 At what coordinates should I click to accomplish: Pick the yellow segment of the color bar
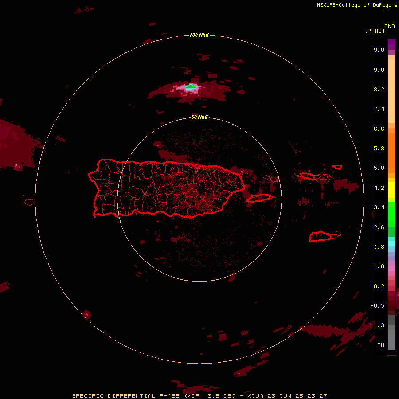tap(391, 190)
